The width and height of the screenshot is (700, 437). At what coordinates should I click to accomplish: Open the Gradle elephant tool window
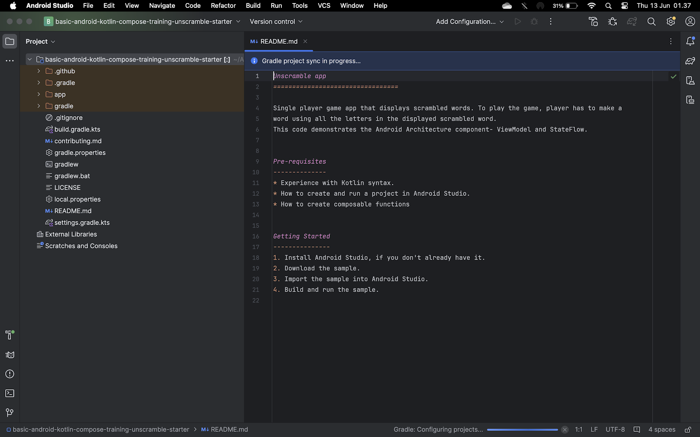click(x=690, y=61)
